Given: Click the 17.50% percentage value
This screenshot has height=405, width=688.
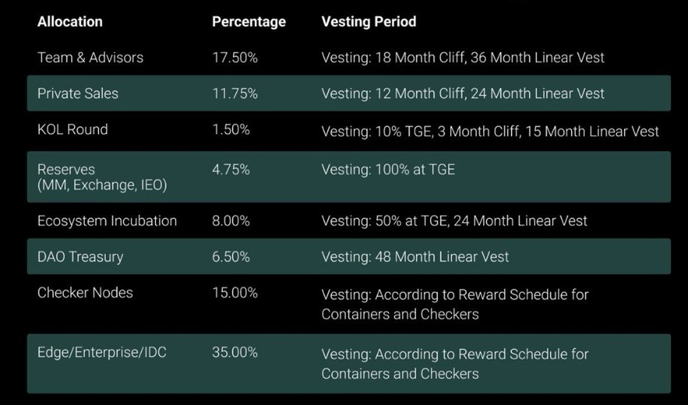Looking at the screenshot, I should pos(235,58).
